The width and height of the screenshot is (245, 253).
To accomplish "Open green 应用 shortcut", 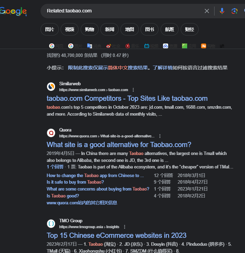I will [189, 46].
